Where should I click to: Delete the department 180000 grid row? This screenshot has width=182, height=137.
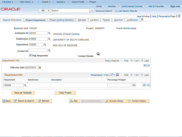click(148, 85)
